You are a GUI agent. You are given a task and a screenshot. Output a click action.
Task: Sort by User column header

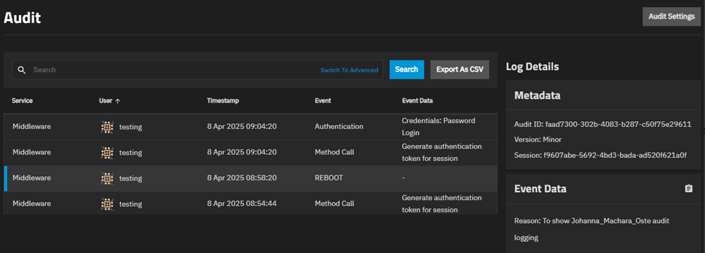(105, 101)
